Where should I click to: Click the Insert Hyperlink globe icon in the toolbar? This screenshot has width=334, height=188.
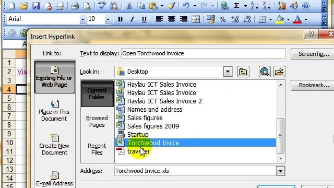tap(224, 6)
